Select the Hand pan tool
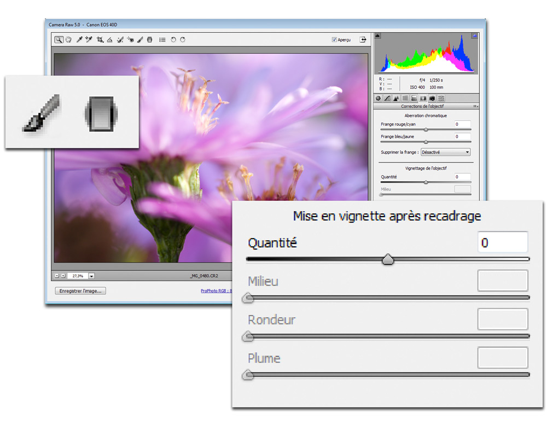 68,40
